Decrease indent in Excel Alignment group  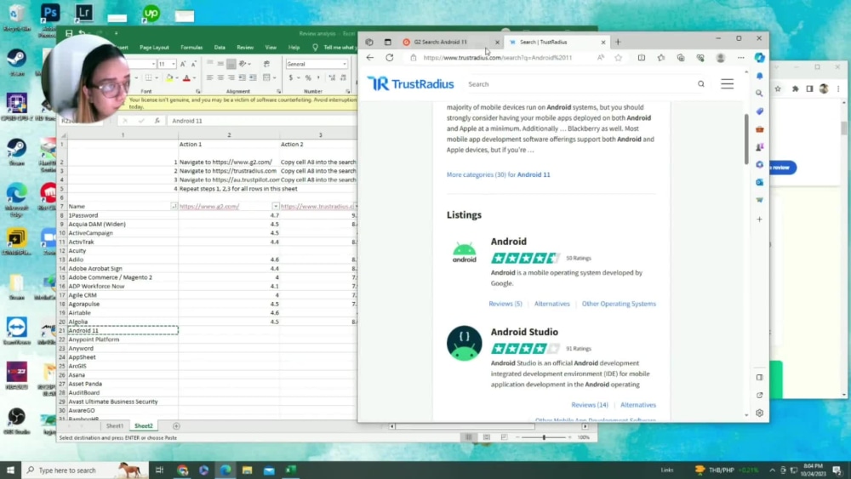(x=242, y=78)
